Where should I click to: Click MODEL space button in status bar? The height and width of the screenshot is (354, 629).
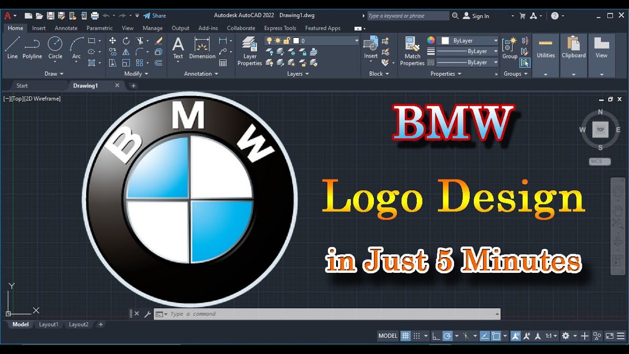click(388, 336)
